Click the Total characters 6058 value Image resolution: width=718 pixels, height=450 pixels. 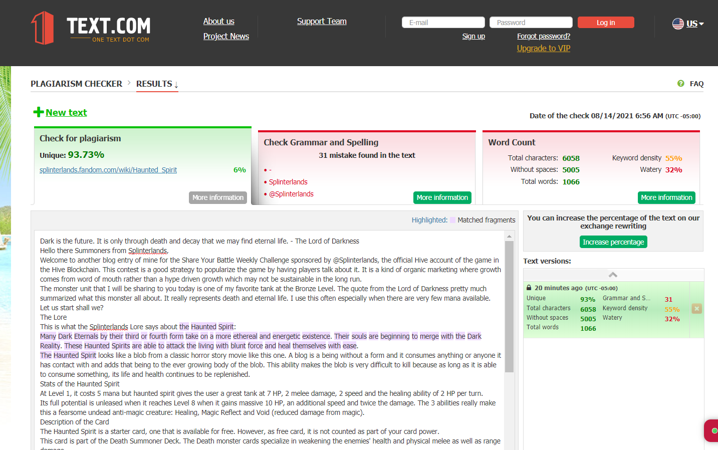(x=571, y=158)
